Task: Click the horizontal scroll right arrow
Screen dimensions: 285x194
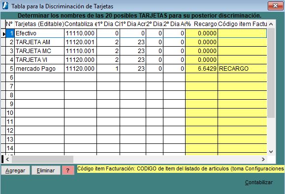Action: tap(263, 159)
